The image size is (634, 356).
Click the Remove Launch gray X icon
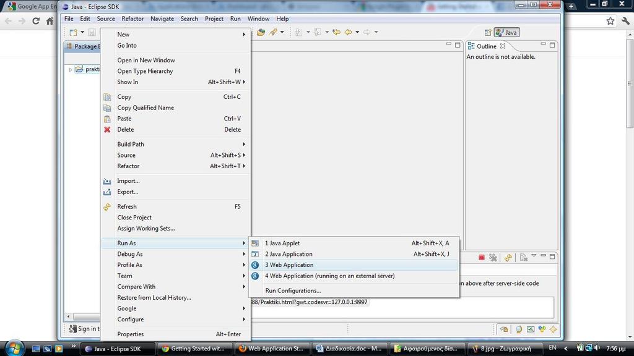coord(493,257)
